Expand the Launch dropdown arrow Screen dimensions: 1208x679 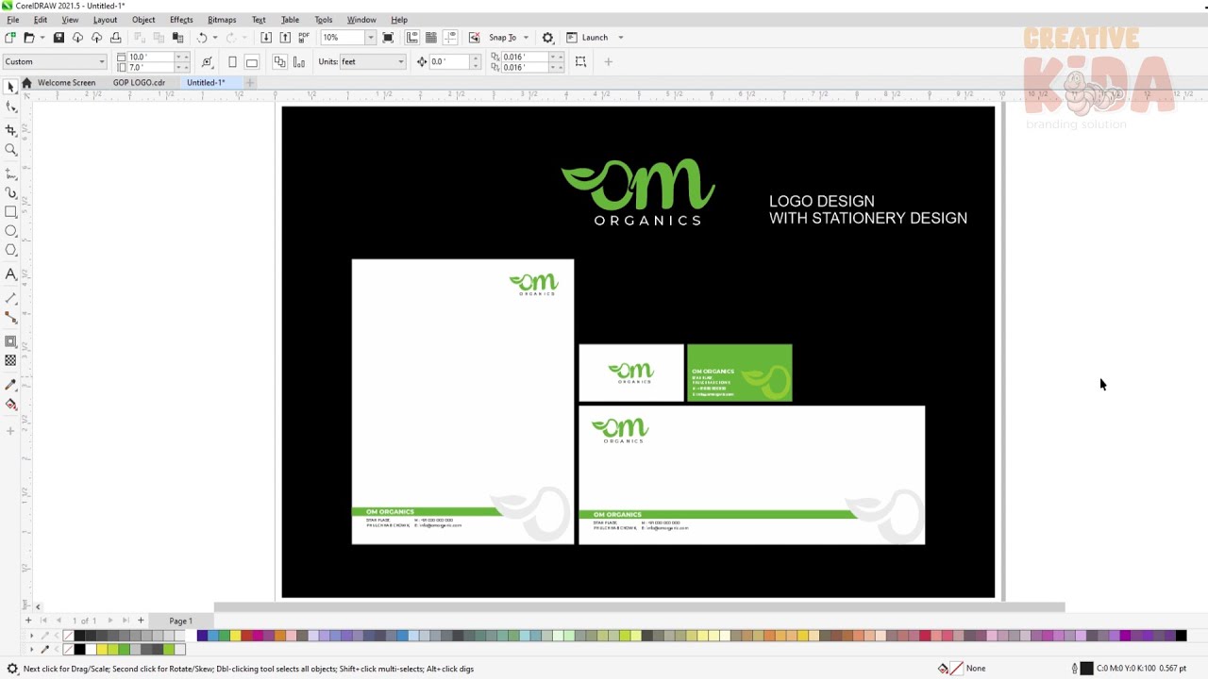click(x=620, y=38)
